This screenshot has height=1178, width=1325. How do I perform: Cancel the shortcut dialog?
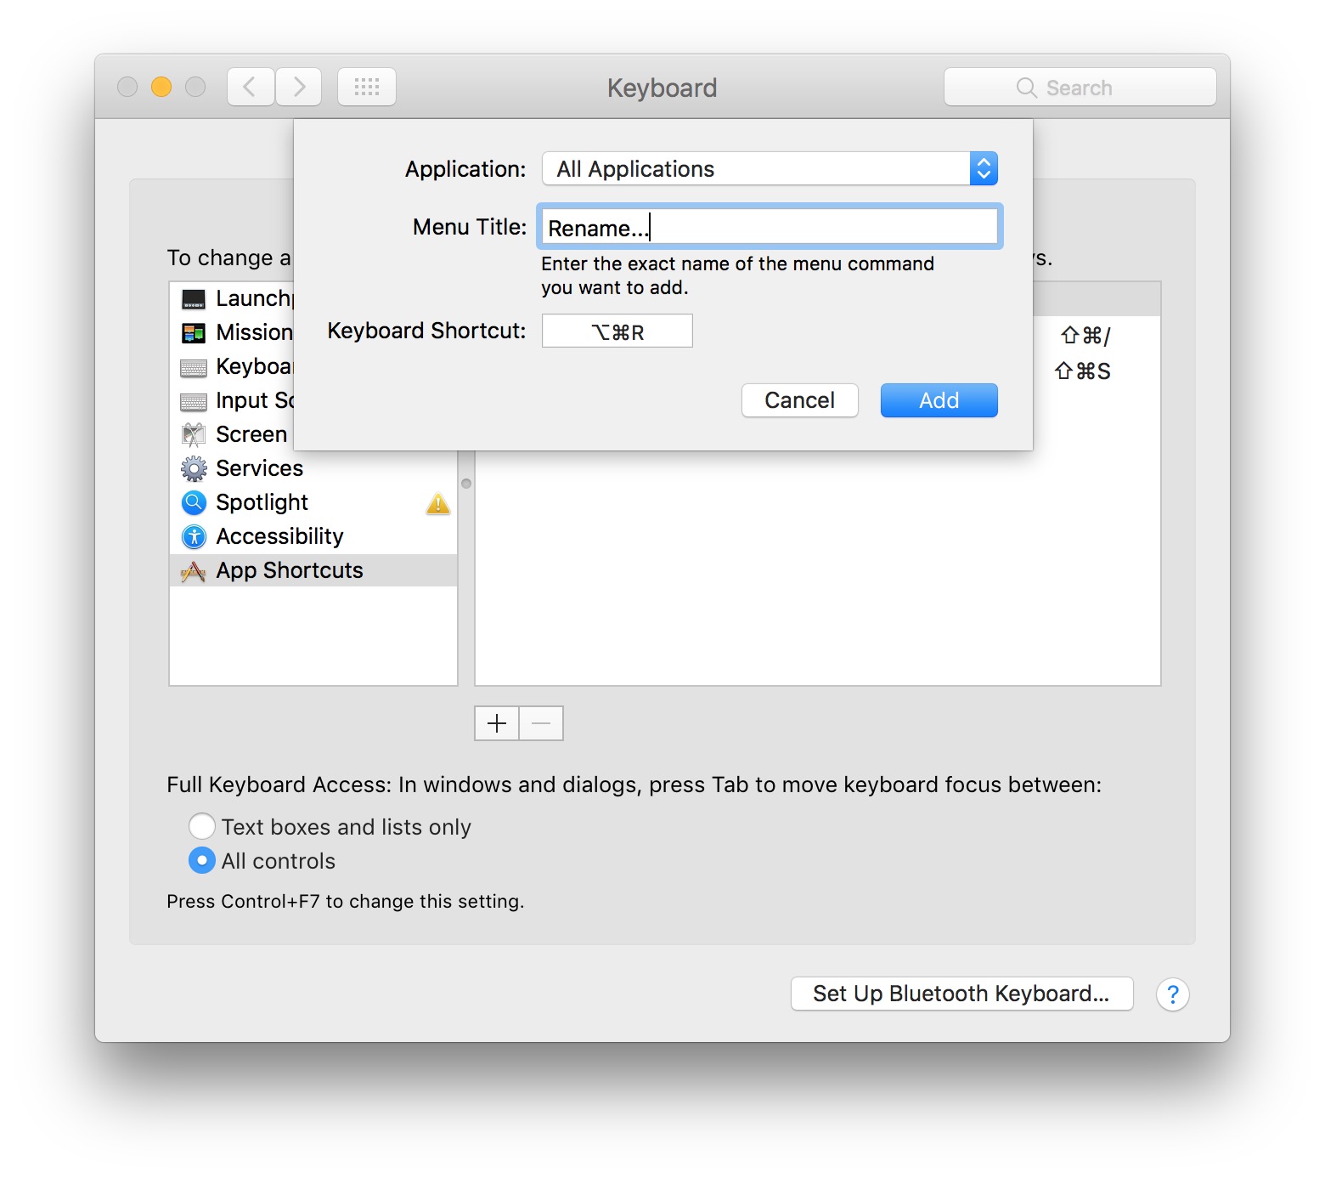tap(799, 400)
